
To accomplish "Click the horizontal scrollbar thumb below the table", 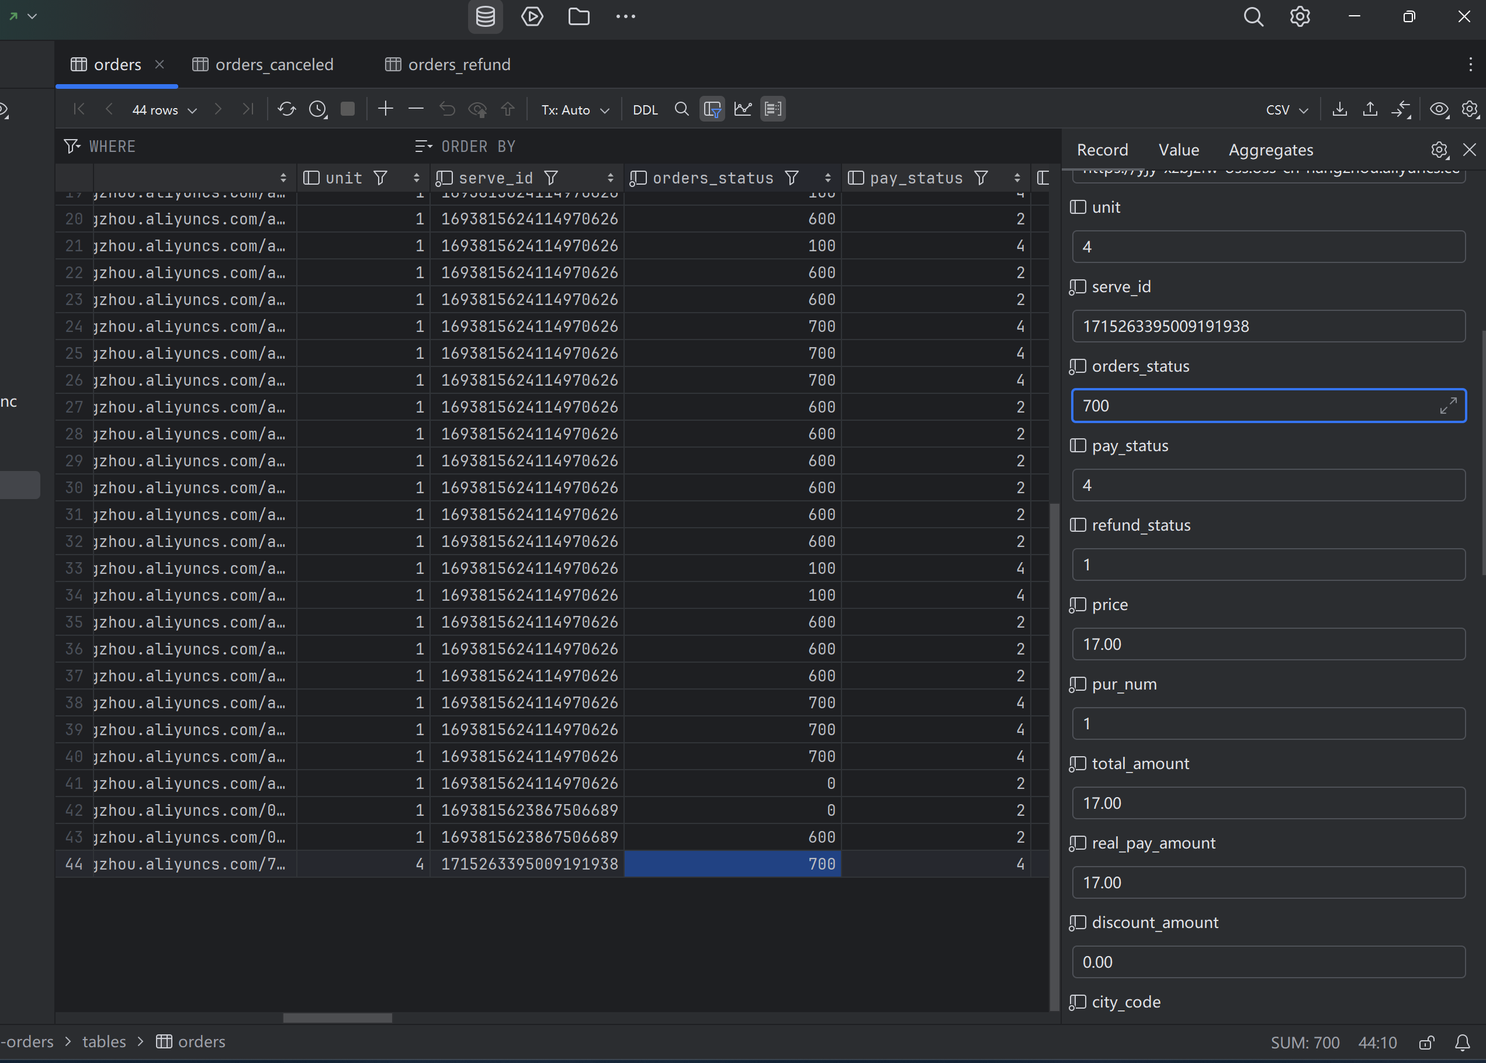I will pos(337,1018).
